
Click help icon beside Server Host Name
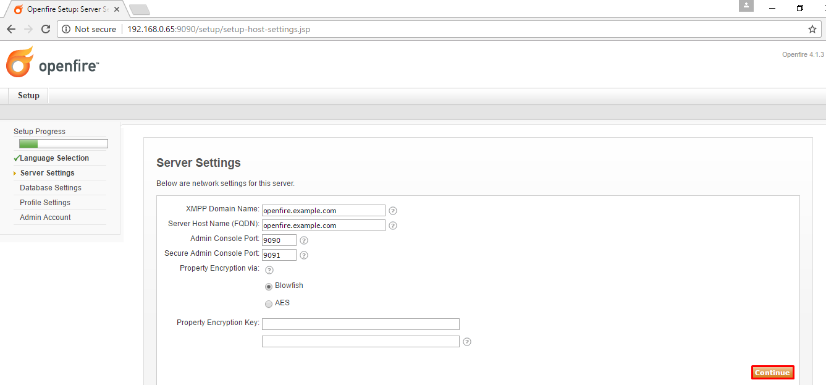click(x=393, y=226)
